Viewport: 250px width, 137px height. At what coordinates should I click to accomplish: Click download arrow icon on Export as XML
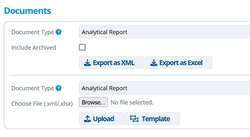click(x=87, y=63)
